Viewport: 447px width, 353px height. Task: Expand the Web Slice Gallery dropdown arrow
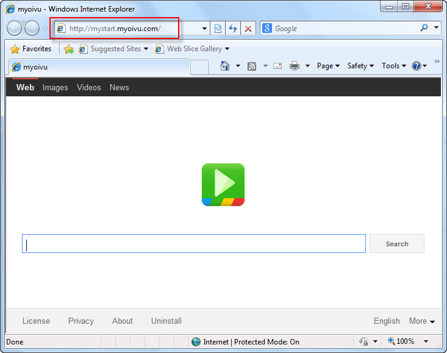pos(227,49)
